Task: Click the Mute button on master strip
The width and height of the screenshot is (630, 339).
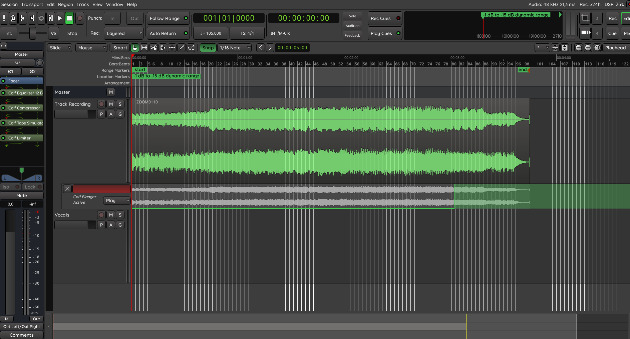Action: [22, 196]
